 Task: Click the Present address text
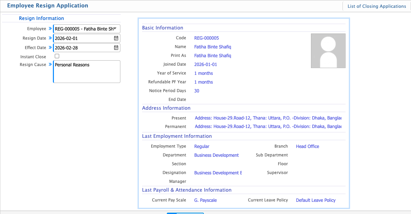pyautogui.click(x=268, y=118)
